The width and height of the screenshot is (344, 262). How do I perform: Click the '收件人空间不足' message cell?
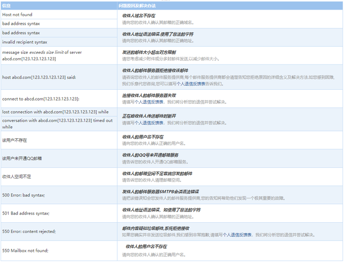[x=17, y=176]
